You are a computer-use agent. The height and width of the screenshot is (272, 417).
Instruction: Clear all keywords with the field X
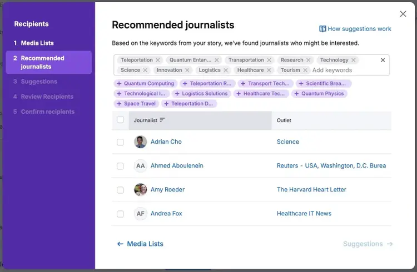pyautogui.click(x=383, y=60)
